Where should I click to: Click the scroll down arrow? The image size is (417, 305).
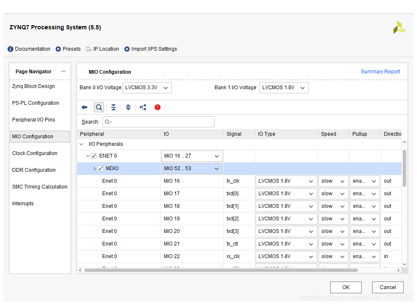(404, 264)
